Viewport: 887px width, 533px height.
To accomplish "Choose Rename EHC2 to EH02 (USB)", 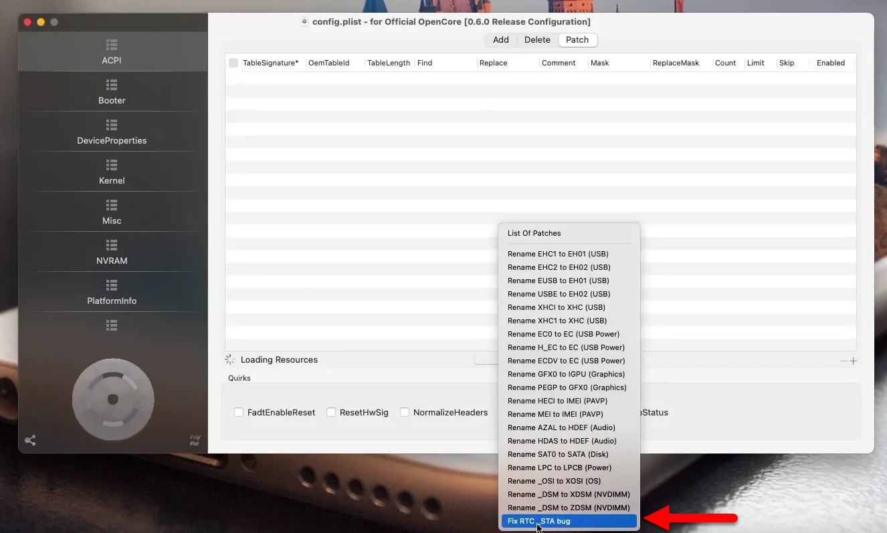I will tap(569, 267).
